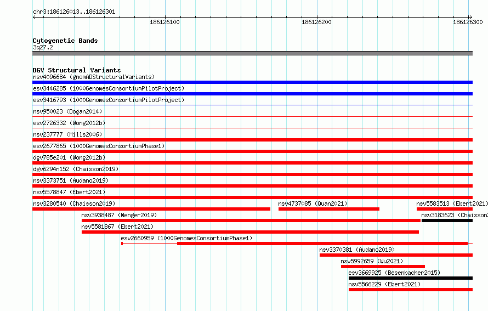This screenshot has width=488, height=311.
Task: Open esv2660959 1000GenomesConsortiumPhase1 variant
Action: 186,238
